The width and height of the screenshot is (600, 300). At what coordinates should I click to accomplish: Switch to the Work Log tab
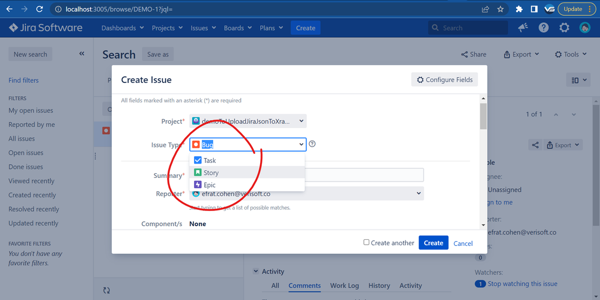coord(344,286)
